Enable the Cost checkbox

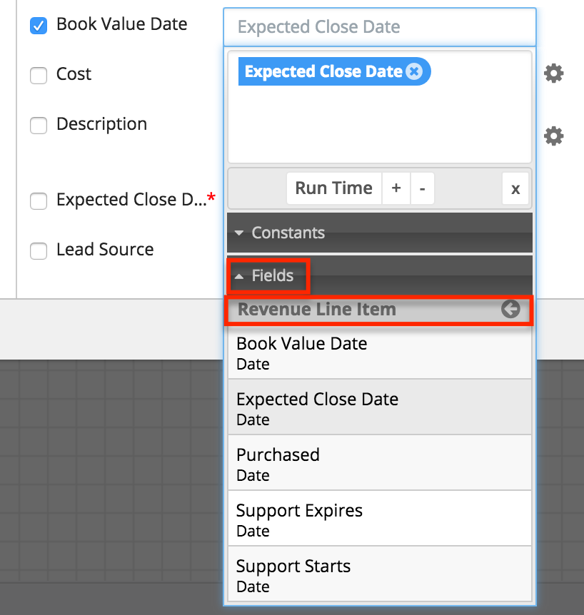click(x=39, y=75)
